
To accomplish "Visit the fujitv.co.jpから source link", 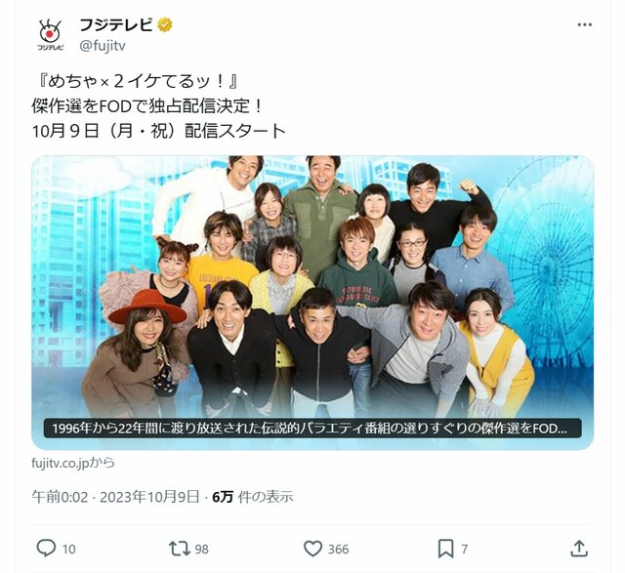I will (73, 463).
